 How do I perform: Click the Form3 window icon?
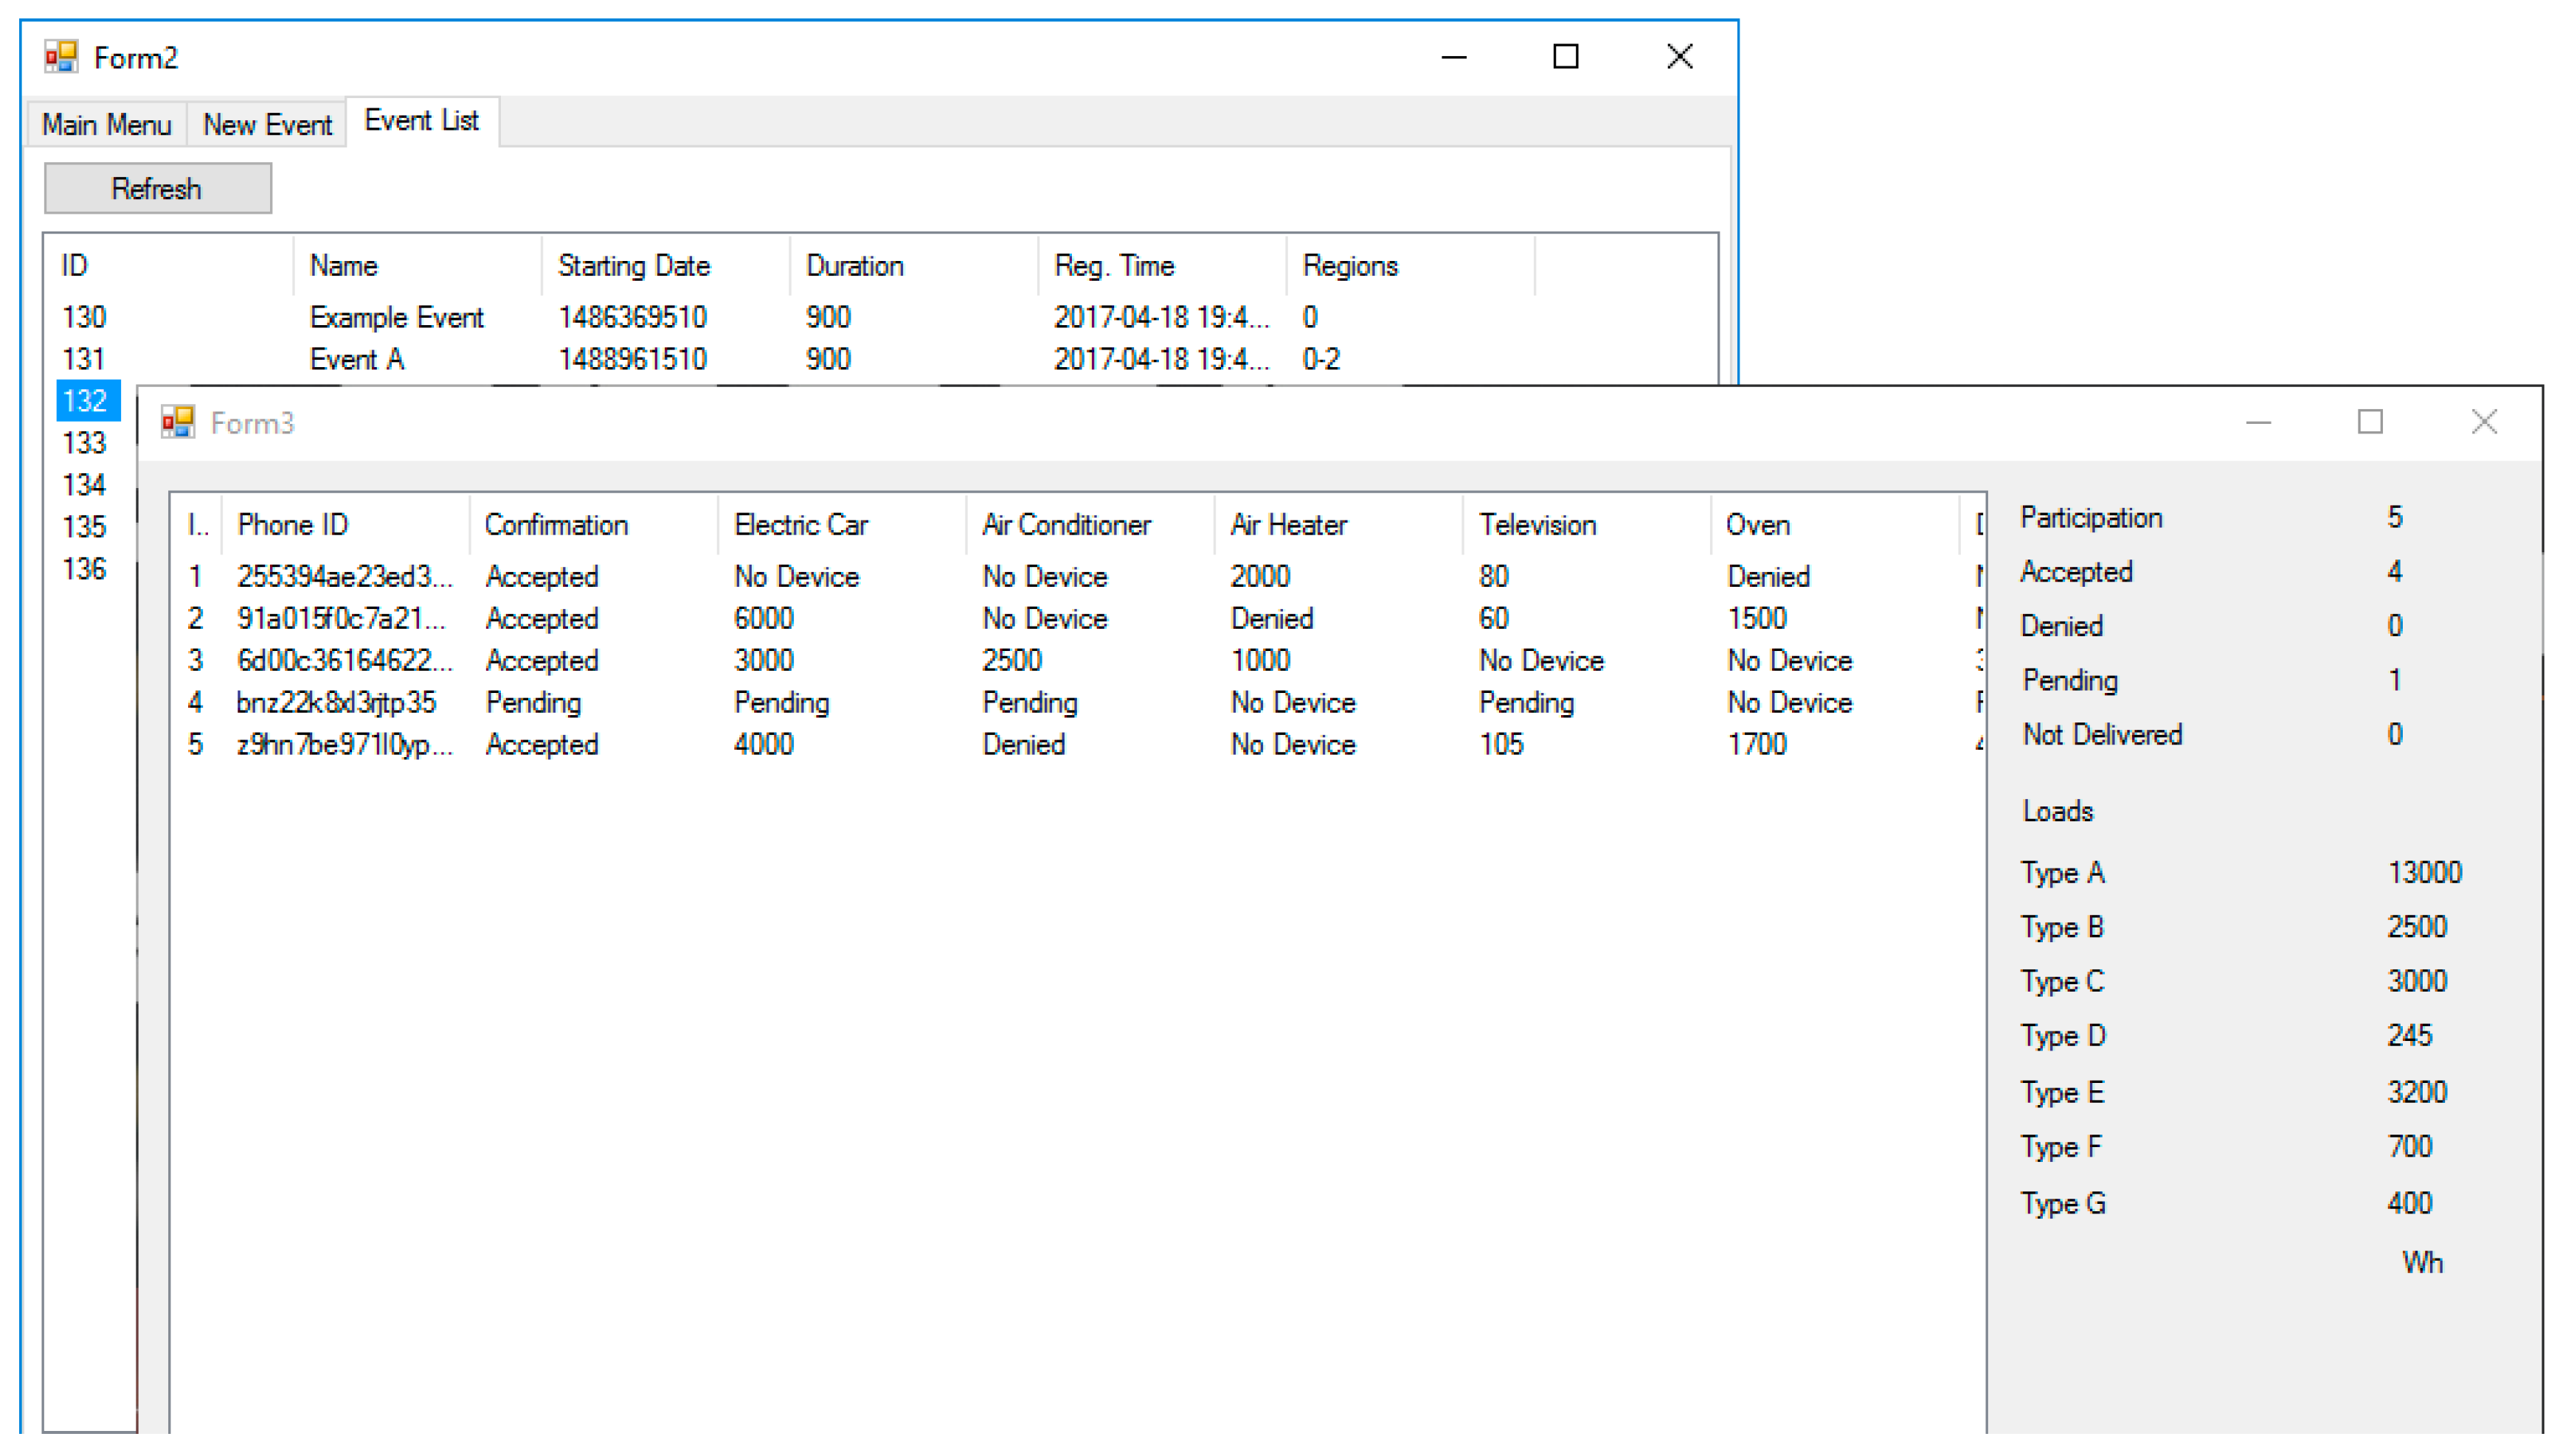click(x=178, y=422)
